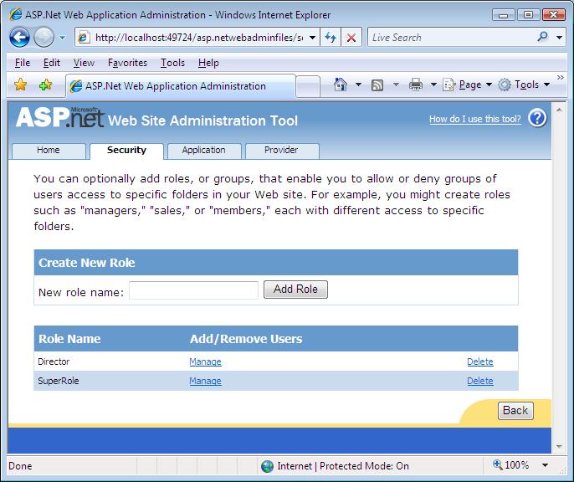Click the 'Role Name' column header
Viewport: 574px width, 482px height.
(69, 339)
